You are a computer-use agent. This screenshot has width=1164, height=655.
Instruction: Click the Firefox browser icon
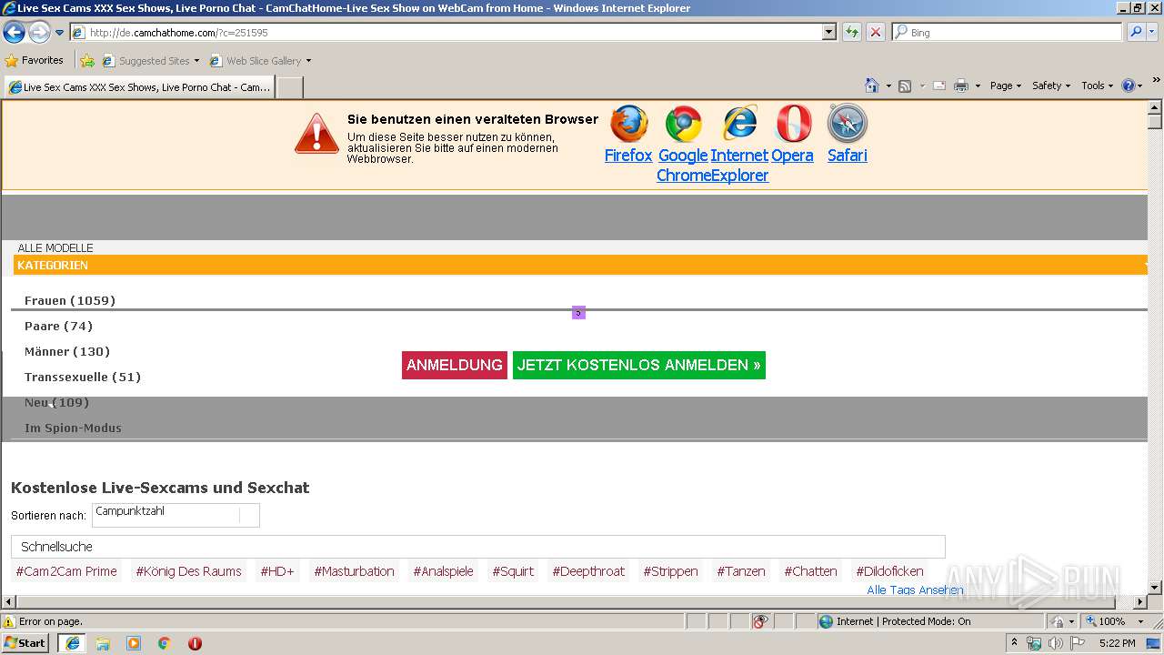coord(628,125)
